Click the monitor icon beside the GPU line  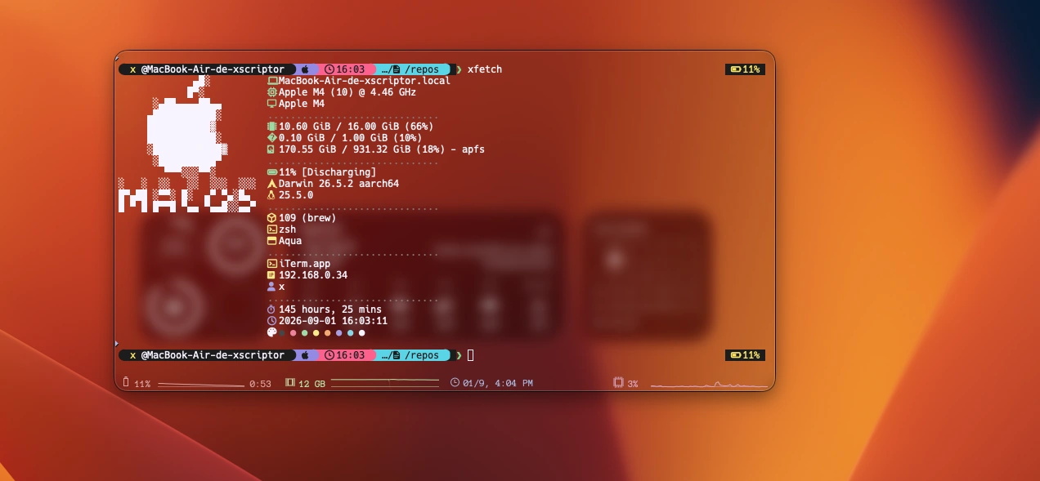click(x=272, y=104)
